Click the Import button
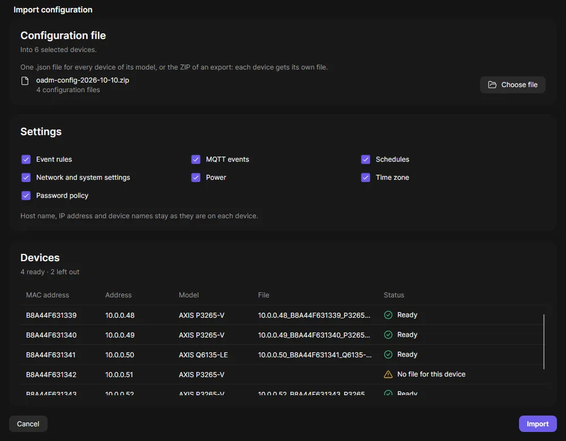The width and height of the screenshot is (566, 441). 538,424
